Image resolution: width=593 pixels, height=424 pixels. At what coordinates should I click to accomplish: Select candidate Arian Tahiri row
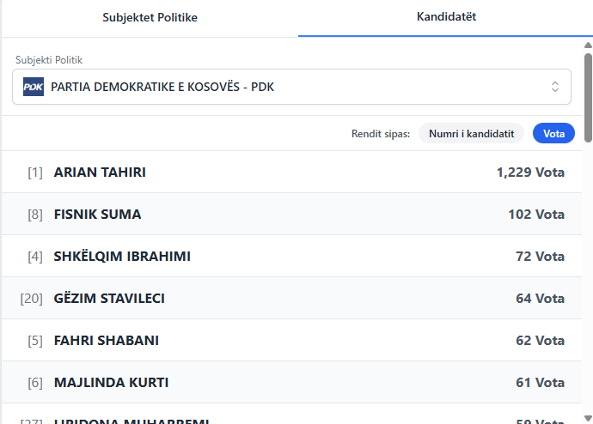coord(292,172)
